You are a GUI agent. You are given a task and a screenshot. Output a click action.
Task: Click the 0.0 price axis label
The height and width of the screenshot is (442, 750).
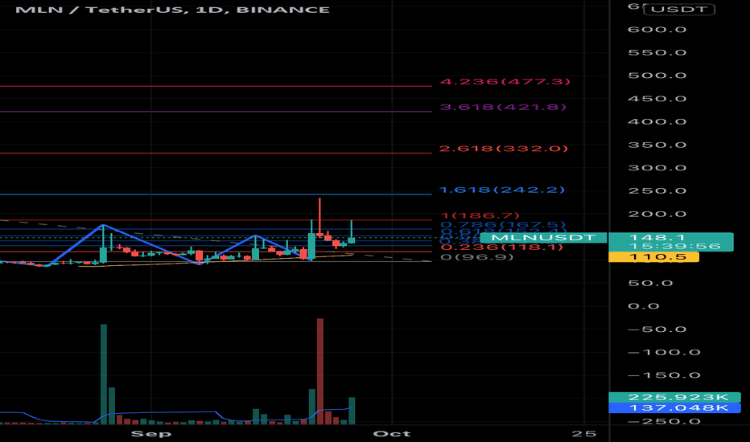click(x=644, y=306)
